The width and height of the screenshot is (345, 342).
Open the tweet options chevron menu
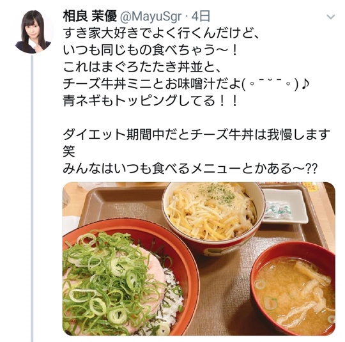pyautogui.click(x=331, y=17)
